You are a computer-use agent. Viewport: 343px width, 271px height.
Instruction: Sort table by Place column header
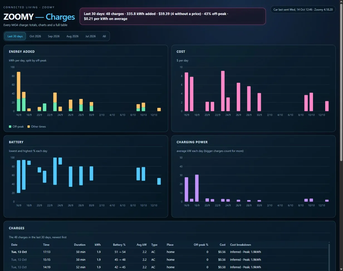[170, 245]
